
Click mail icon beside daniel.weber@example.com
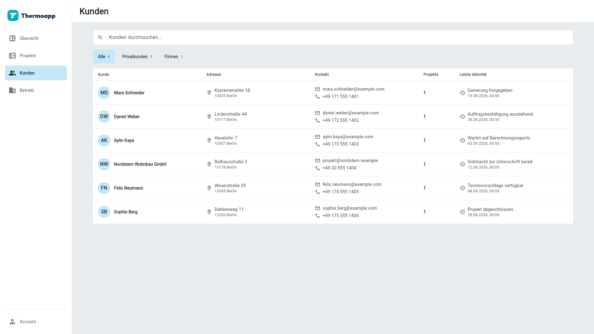pos(317,113)
